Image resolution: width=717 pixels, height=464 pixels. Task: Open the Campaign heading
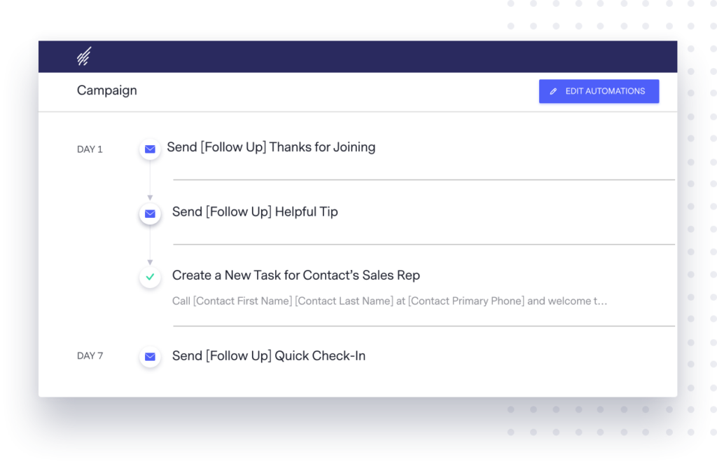[106, 90]
